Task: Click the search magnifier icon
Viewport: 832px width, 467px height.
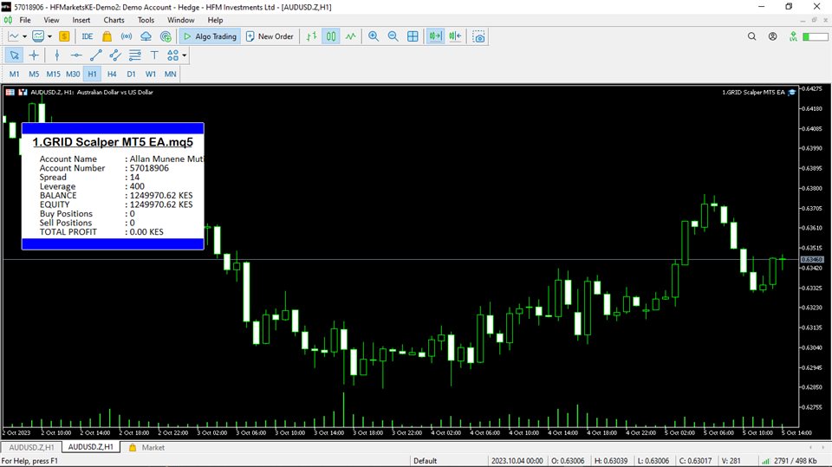Action: click(752, 36)
